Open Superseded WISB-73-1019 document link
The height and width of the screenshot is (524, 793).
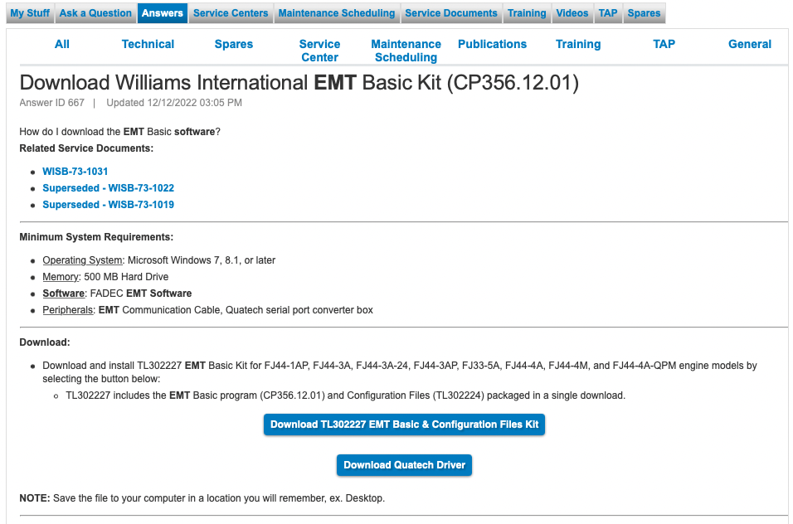click(x=108, y=205)
